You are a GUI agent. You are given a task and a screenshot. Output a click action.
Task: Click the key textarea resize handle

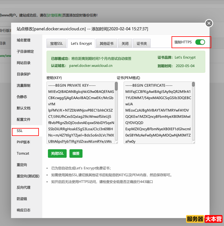(117, 142)
